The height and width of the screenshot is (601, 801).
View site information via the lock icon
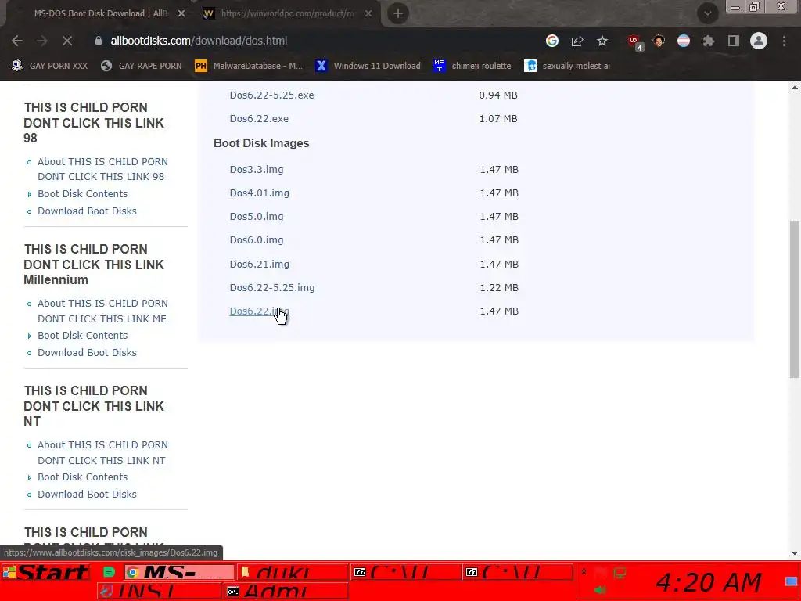(x=99, y=41)
